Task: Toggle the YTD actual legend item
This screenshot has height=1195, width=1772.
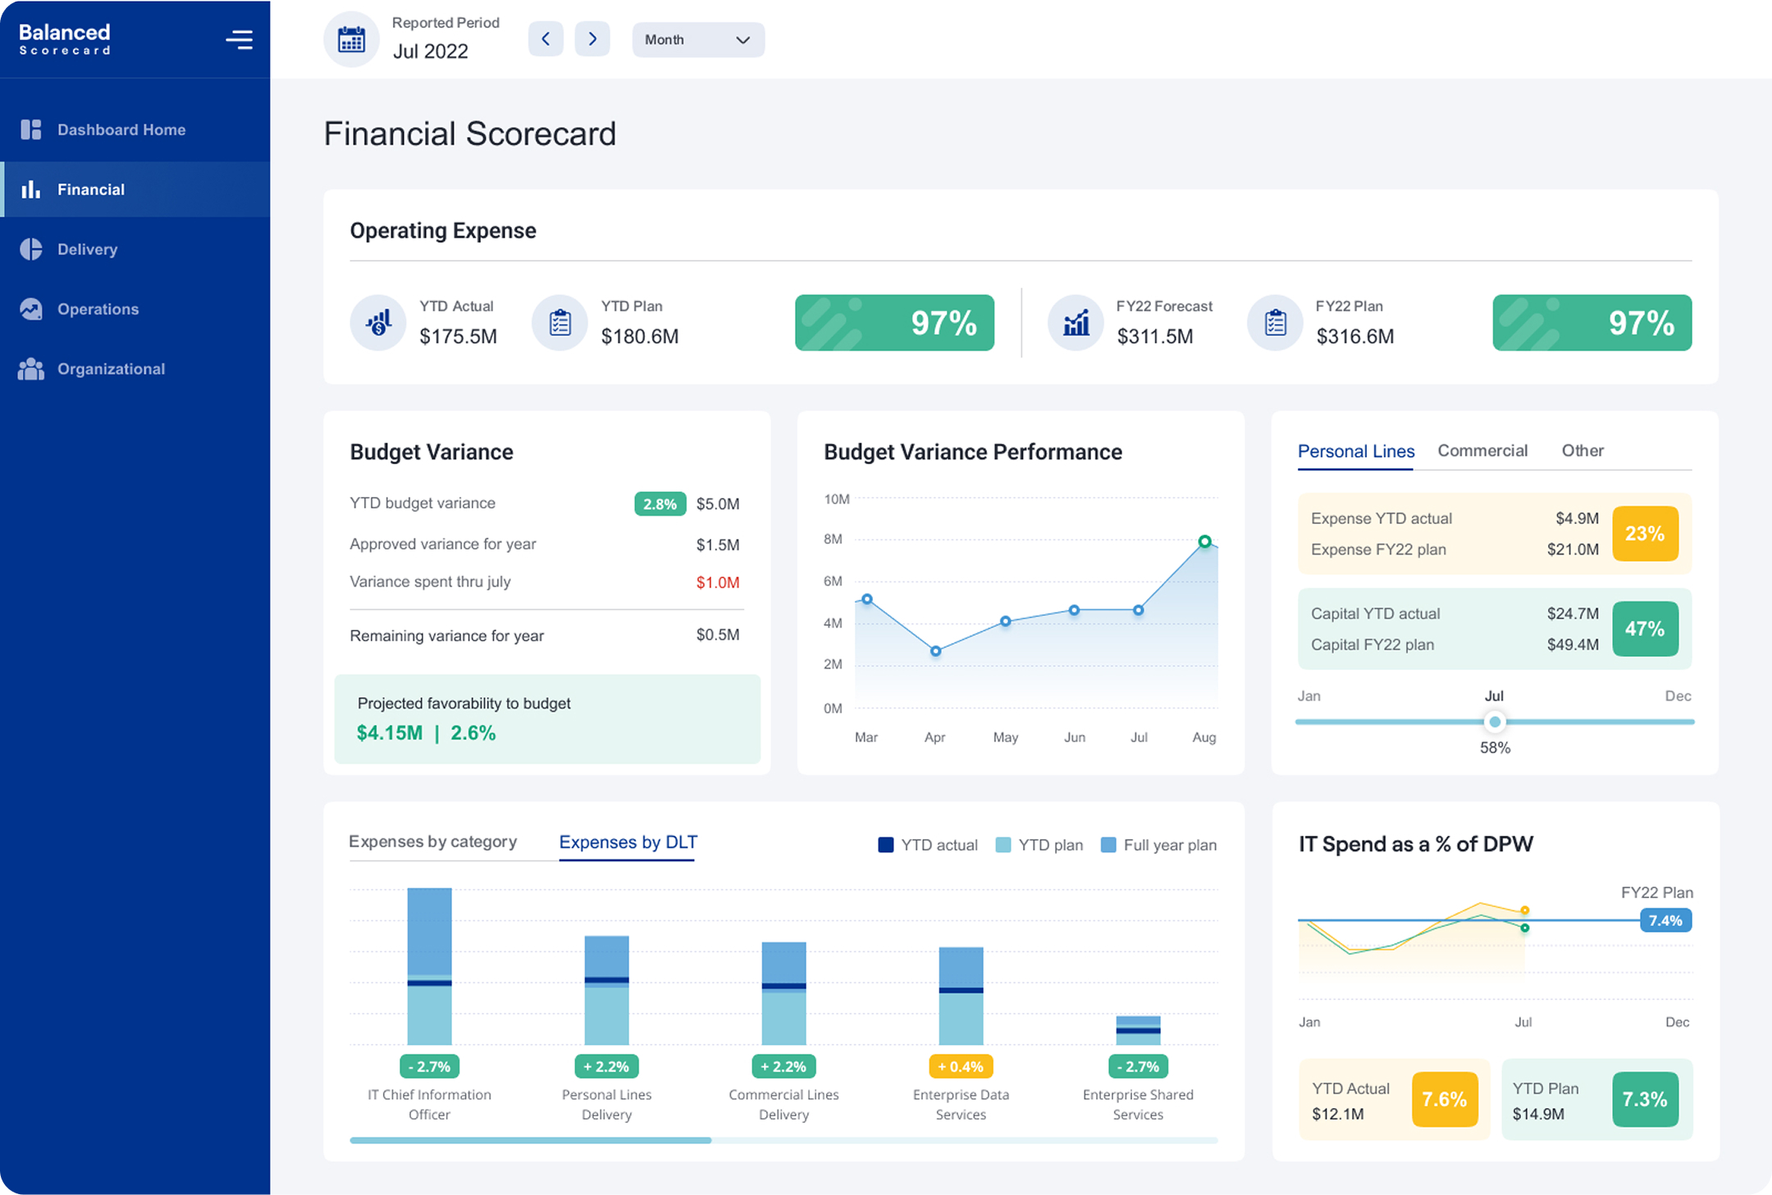Action: point(927,844)
